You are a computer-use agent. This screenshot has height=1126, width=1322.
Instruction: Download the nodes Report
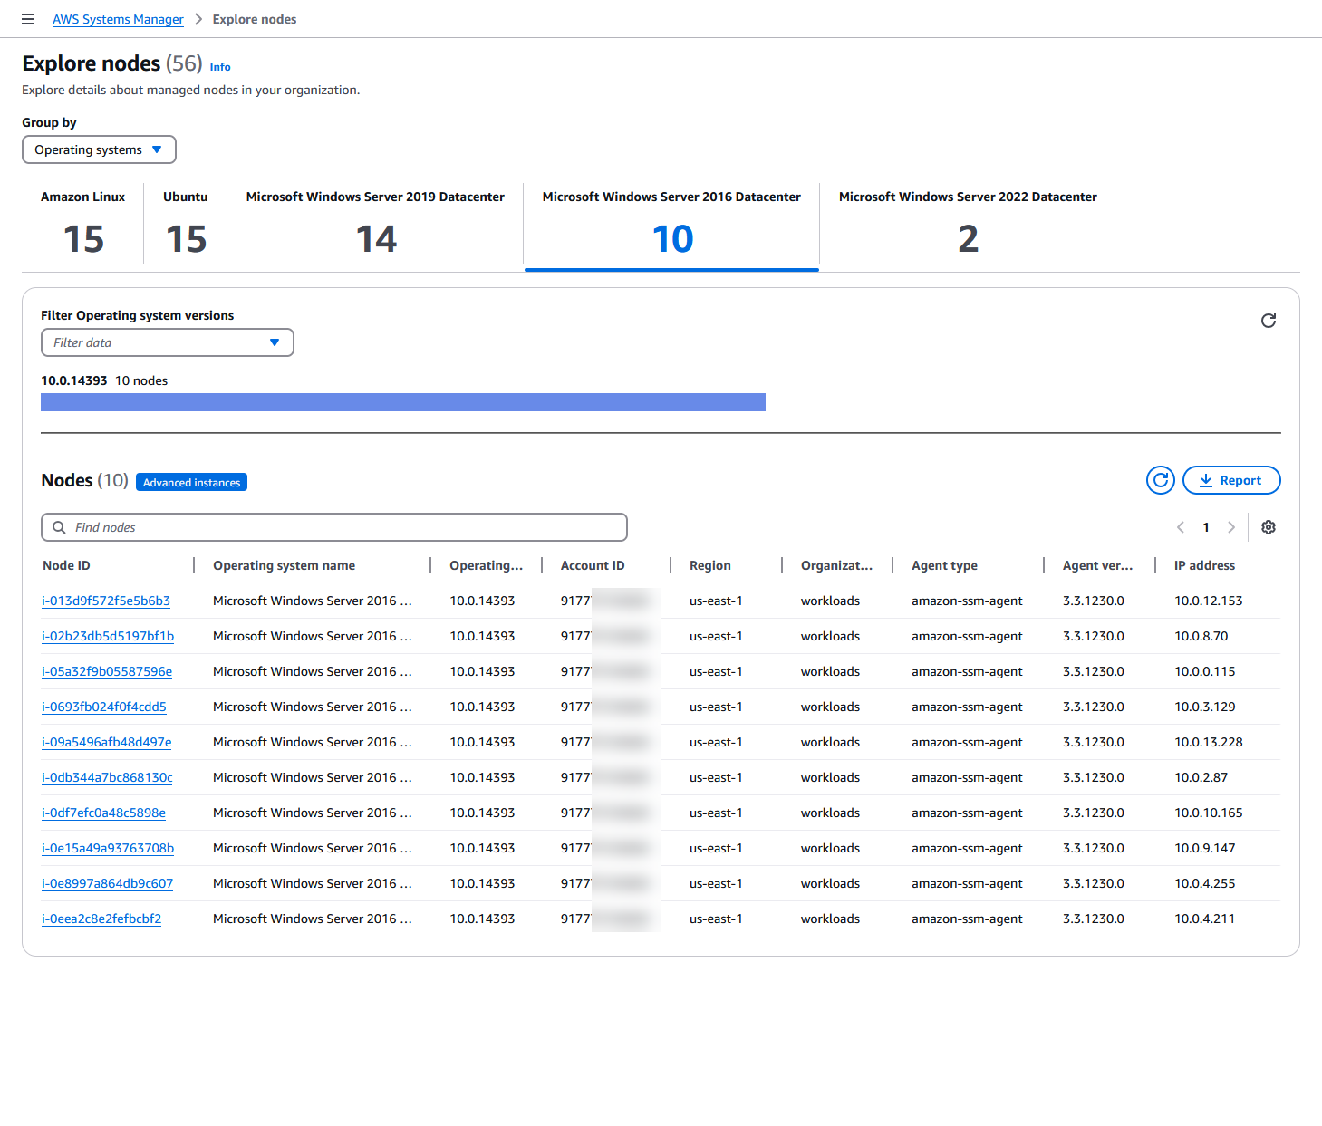pos(1230,480)
